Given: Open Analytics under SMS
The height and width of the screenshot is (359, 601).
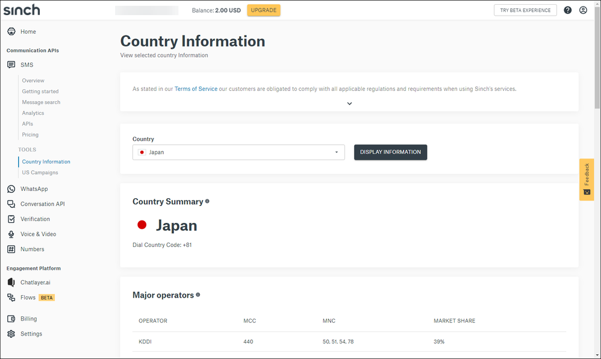Looking at the screenshot, I should 33,113.
